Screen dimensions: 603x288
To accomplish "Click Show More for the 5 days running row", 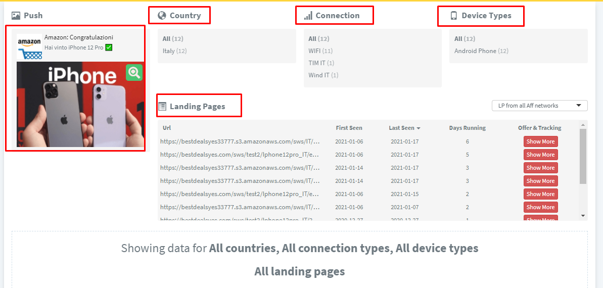I will click(x=540, y=155).
